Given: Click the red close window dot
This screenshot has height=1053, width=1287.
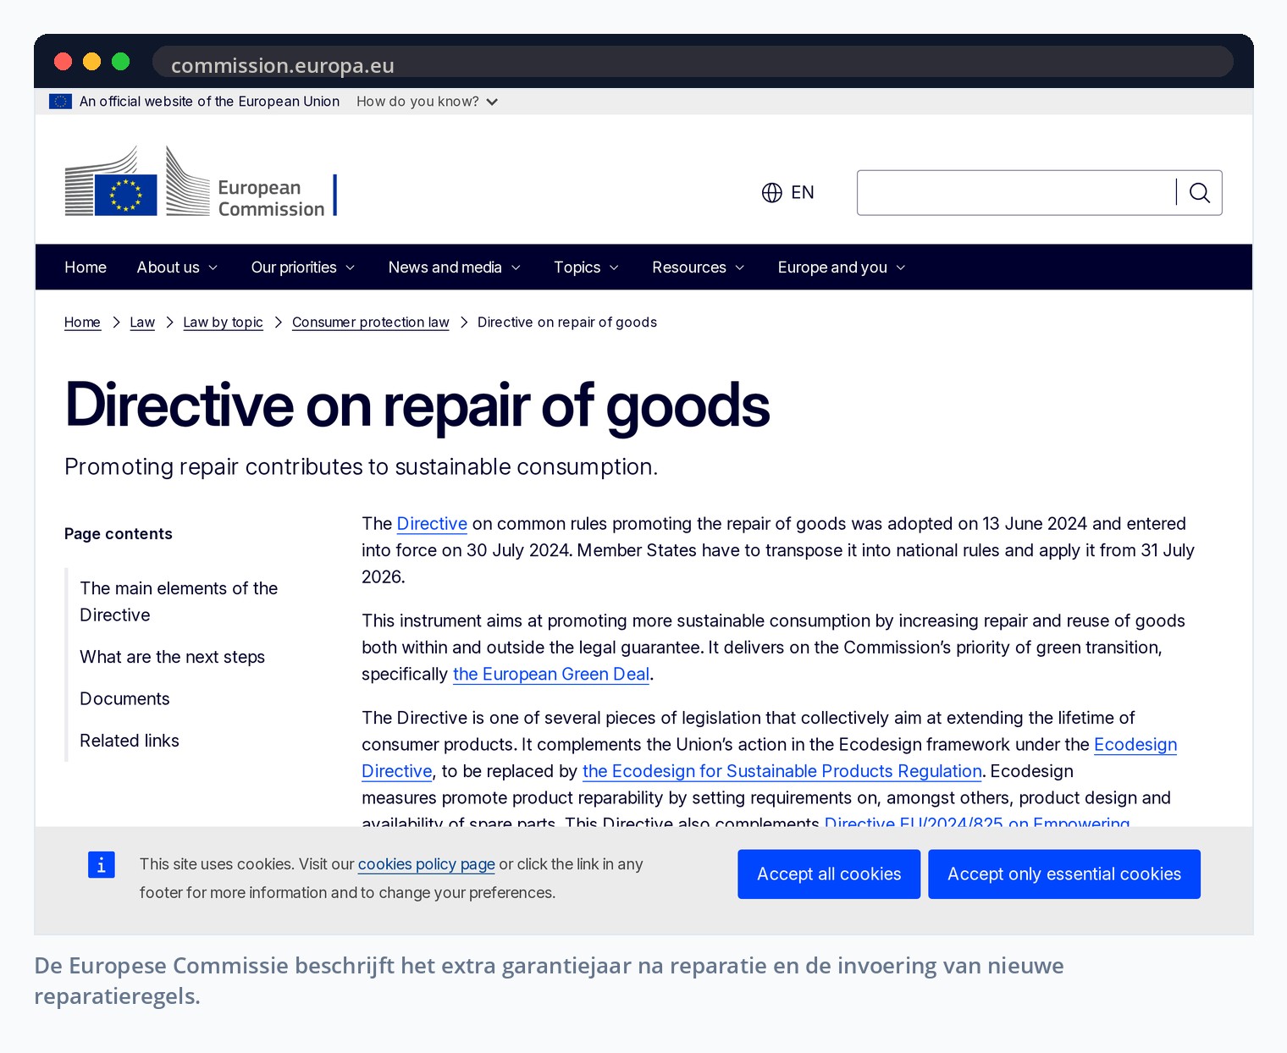Looking at the screenshot, I should click(x=63, y=61).
